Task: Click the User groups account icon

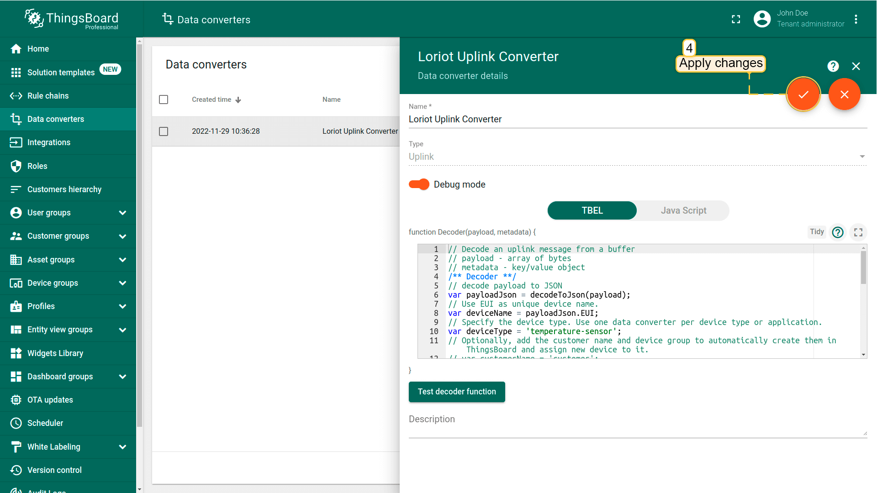Action: tap(16, 213)
